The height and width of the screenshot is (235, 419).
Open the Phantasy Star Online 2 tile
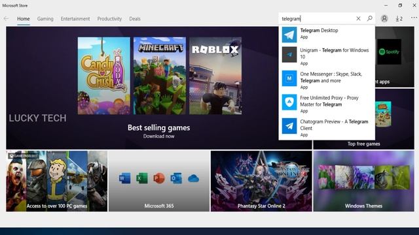pyautogui.click(x=261, y=181)
